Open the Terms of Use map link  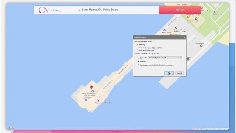coord(213,129)
